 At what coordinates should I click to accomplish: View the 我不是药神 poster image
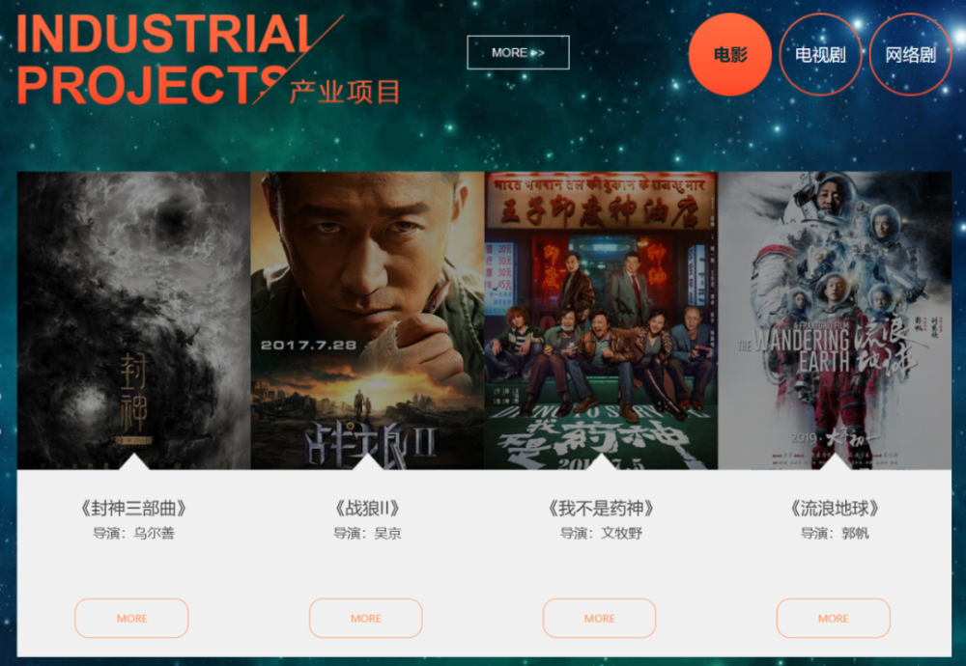(x=601, y=320)
